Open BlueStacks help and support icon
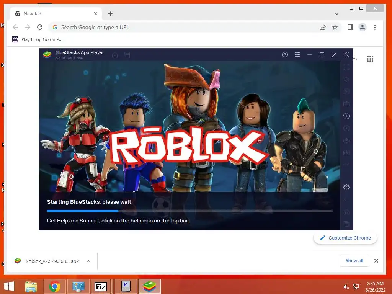Image resolution: width=392 pixels, height=294 pixels. tap(285, 54)
